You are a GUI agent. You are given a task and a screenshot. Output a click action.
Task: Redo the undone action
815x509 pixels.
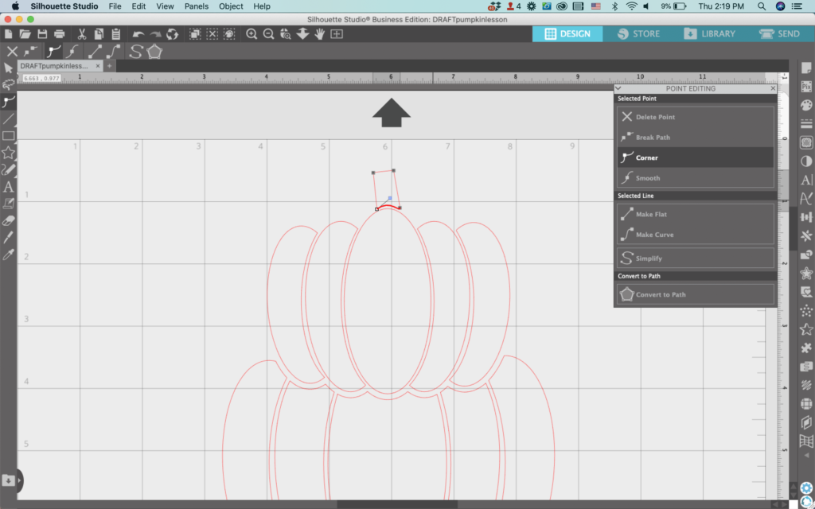(x=155, y=34)
